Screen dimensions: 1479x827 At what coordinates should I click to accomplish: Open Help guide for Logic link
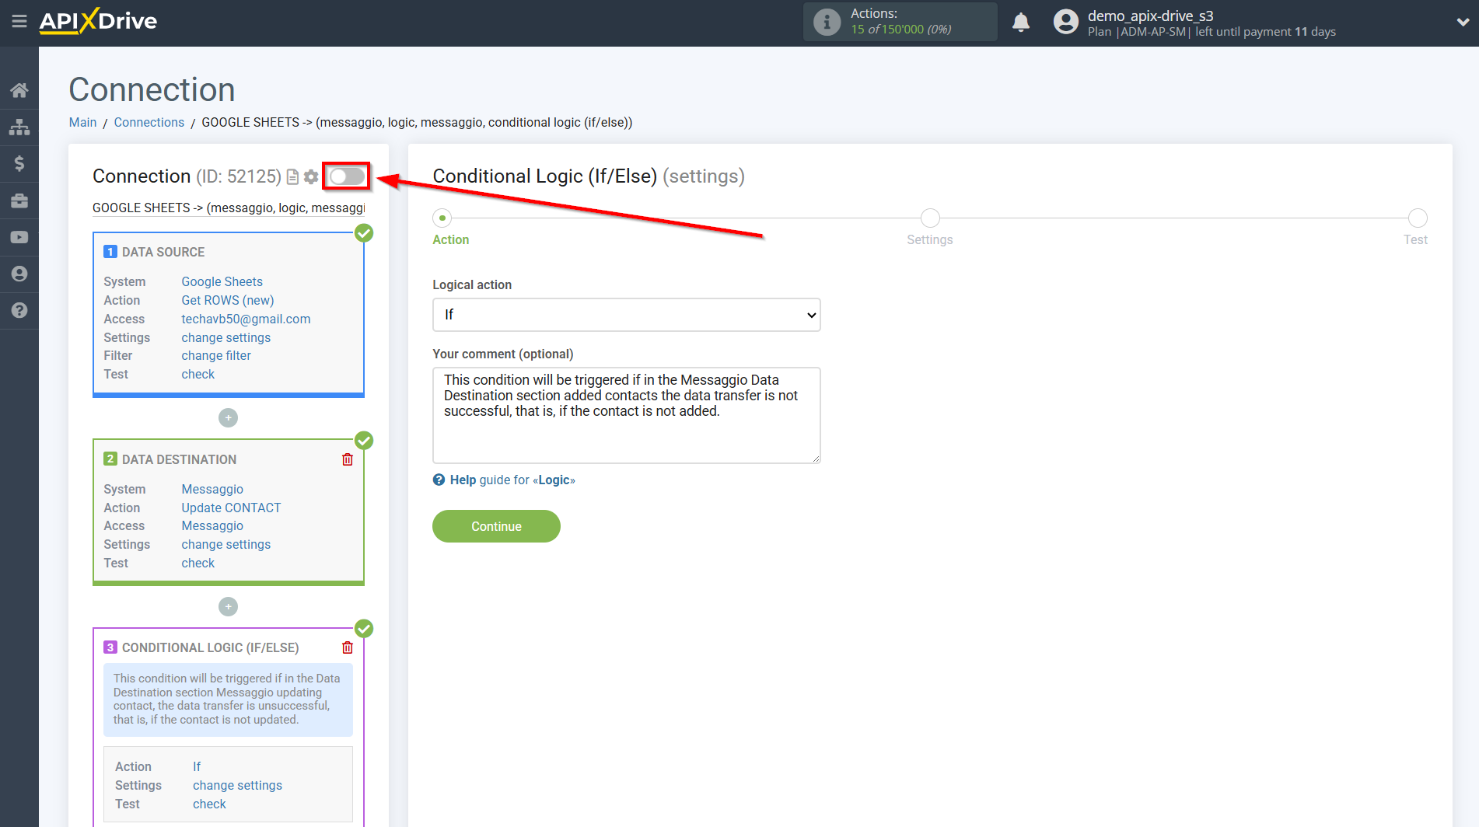point(512,480)
